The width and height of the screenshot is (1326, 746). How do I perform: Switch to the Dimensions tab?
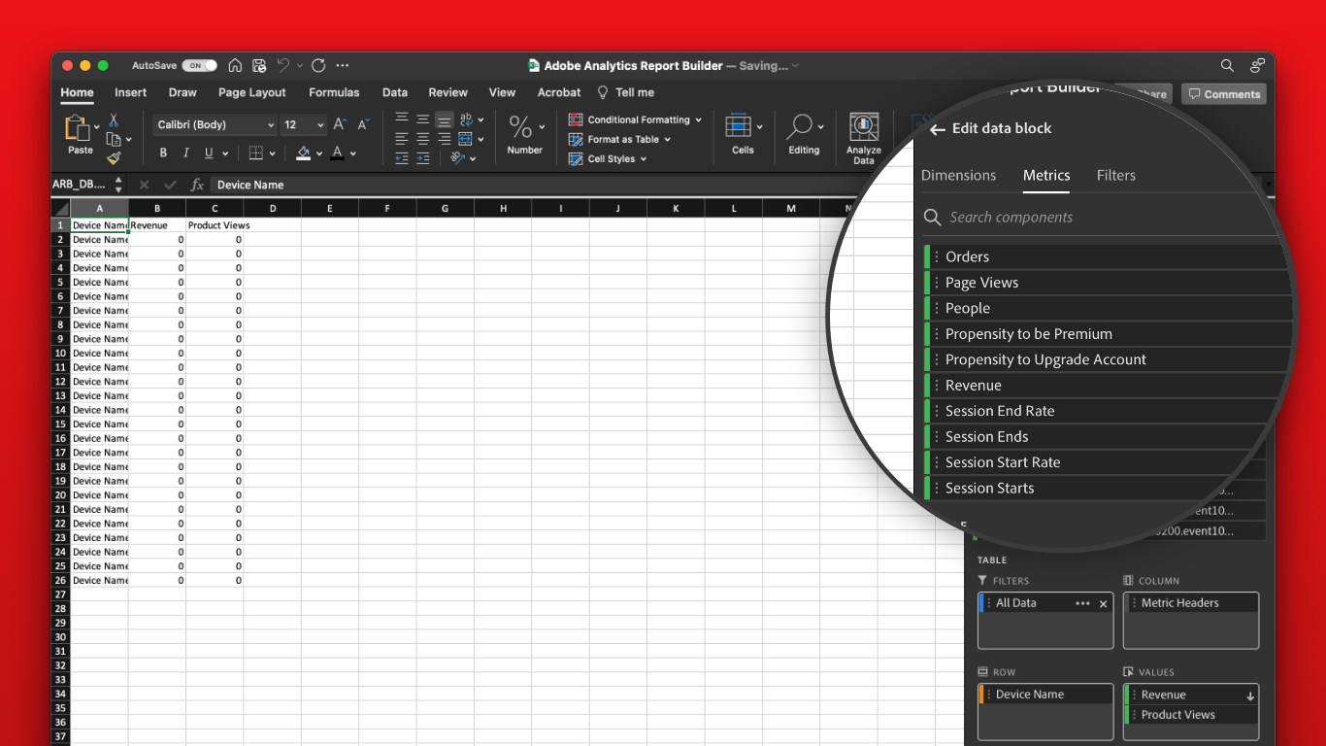click(x=958, y=176)
